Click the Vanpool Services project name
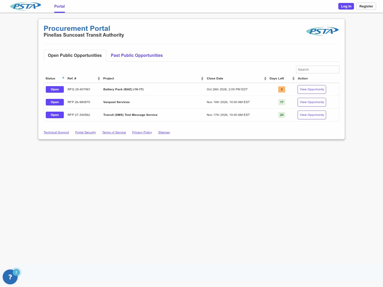Screen dimensions: 383x287 [116, 102]
